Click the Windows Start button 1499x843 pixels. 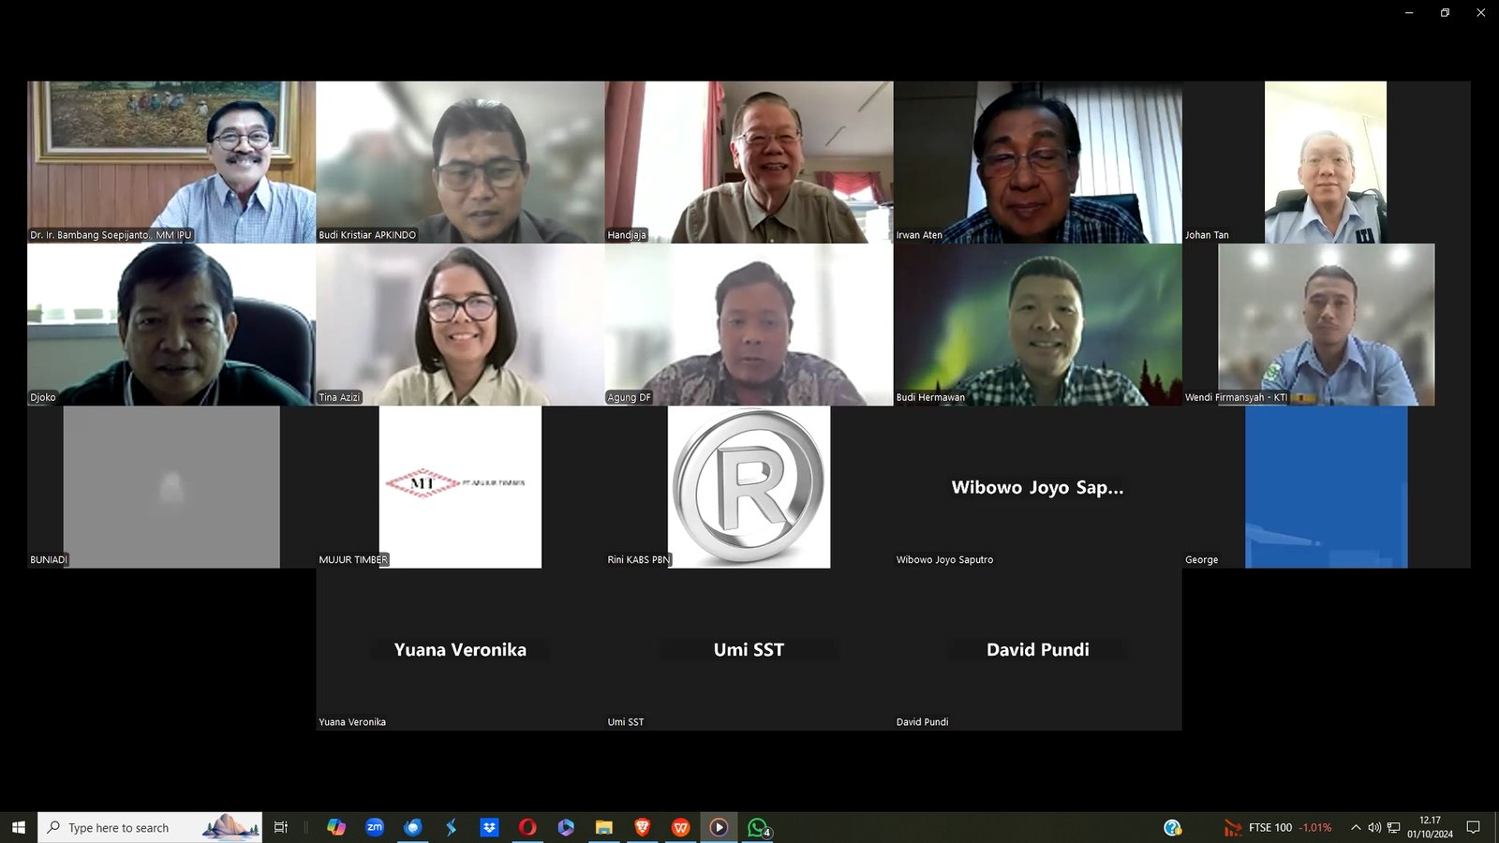tap(18, 827)
